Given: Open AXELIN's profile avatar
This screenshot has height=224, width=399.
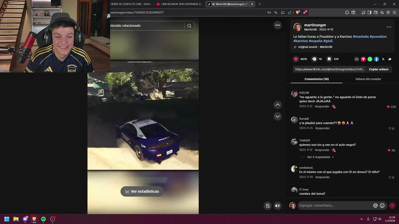Looking at the screenshot, I should coord(294,94).
